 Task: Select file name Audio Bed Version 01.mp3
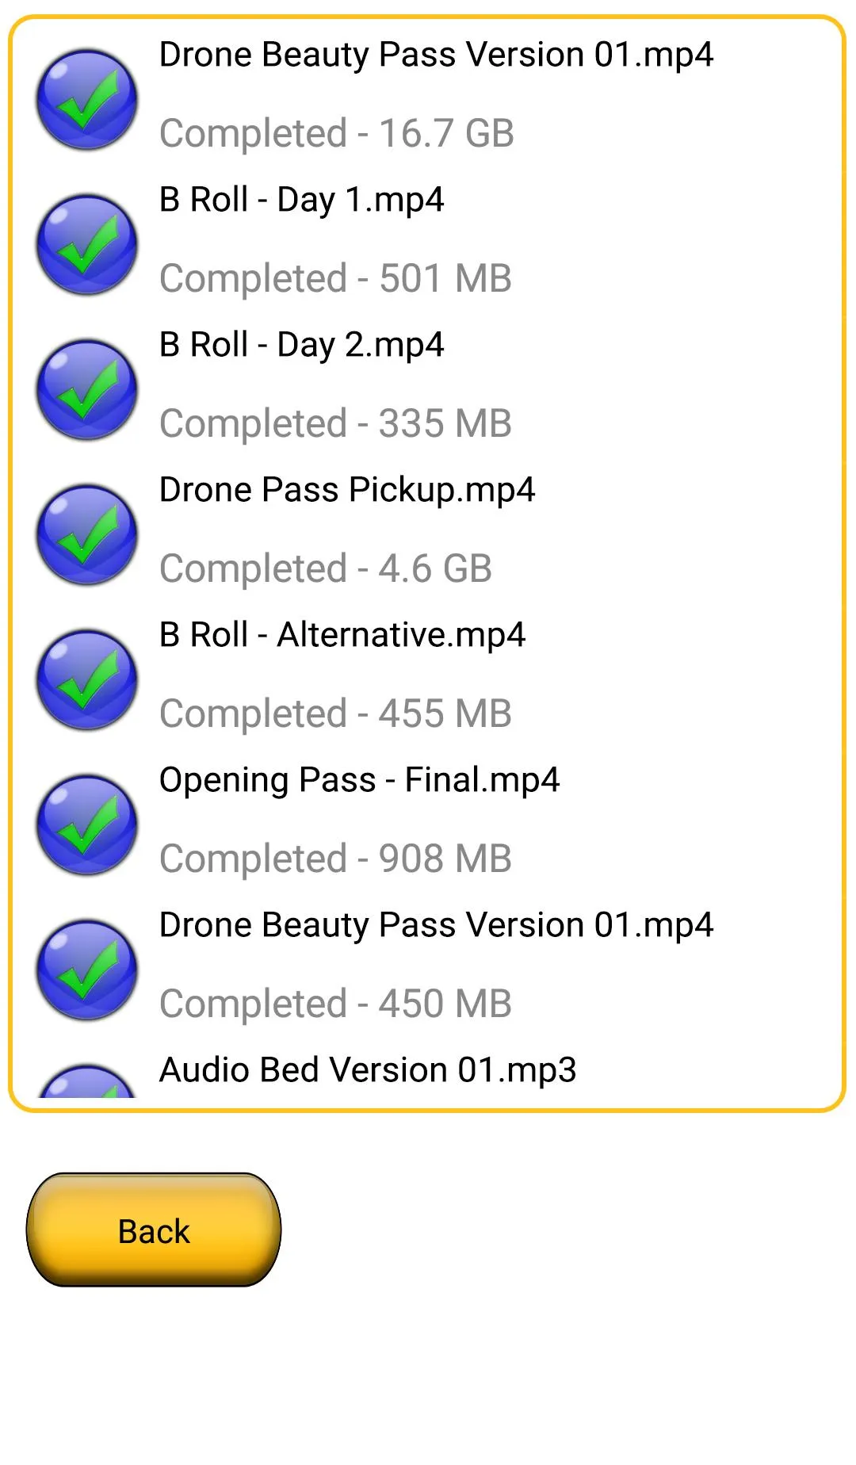pos(368,1070)
